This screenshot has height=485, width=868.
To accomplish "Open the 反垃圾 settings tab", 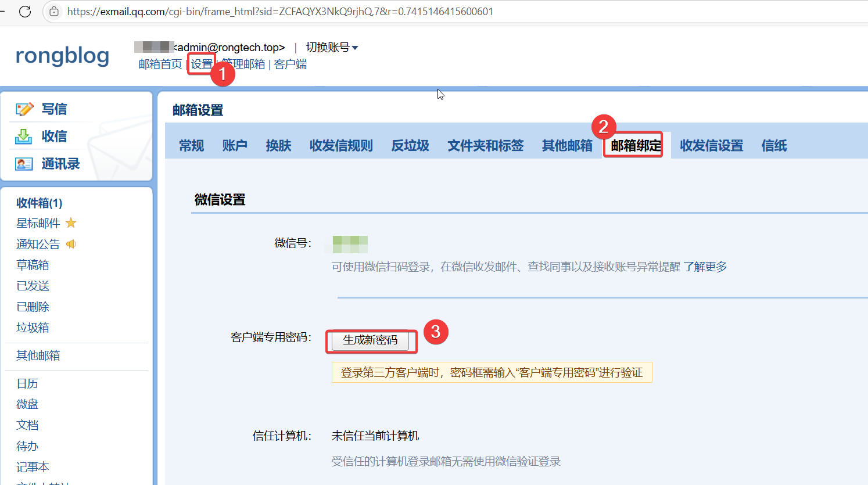I will pyautogui.click(x=410, y=146).
